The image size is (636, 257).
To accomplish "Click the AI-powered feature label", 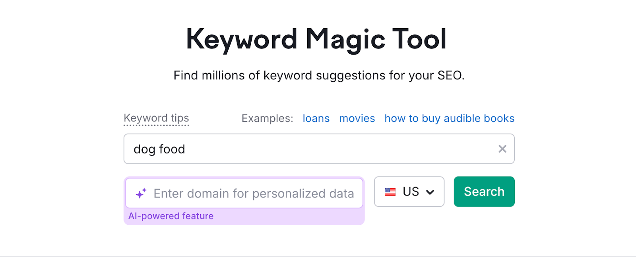I will pos(171,216).
